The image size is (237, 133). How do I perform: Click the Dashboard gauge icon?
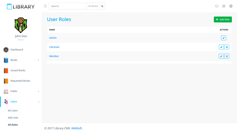tap(6, 50)
